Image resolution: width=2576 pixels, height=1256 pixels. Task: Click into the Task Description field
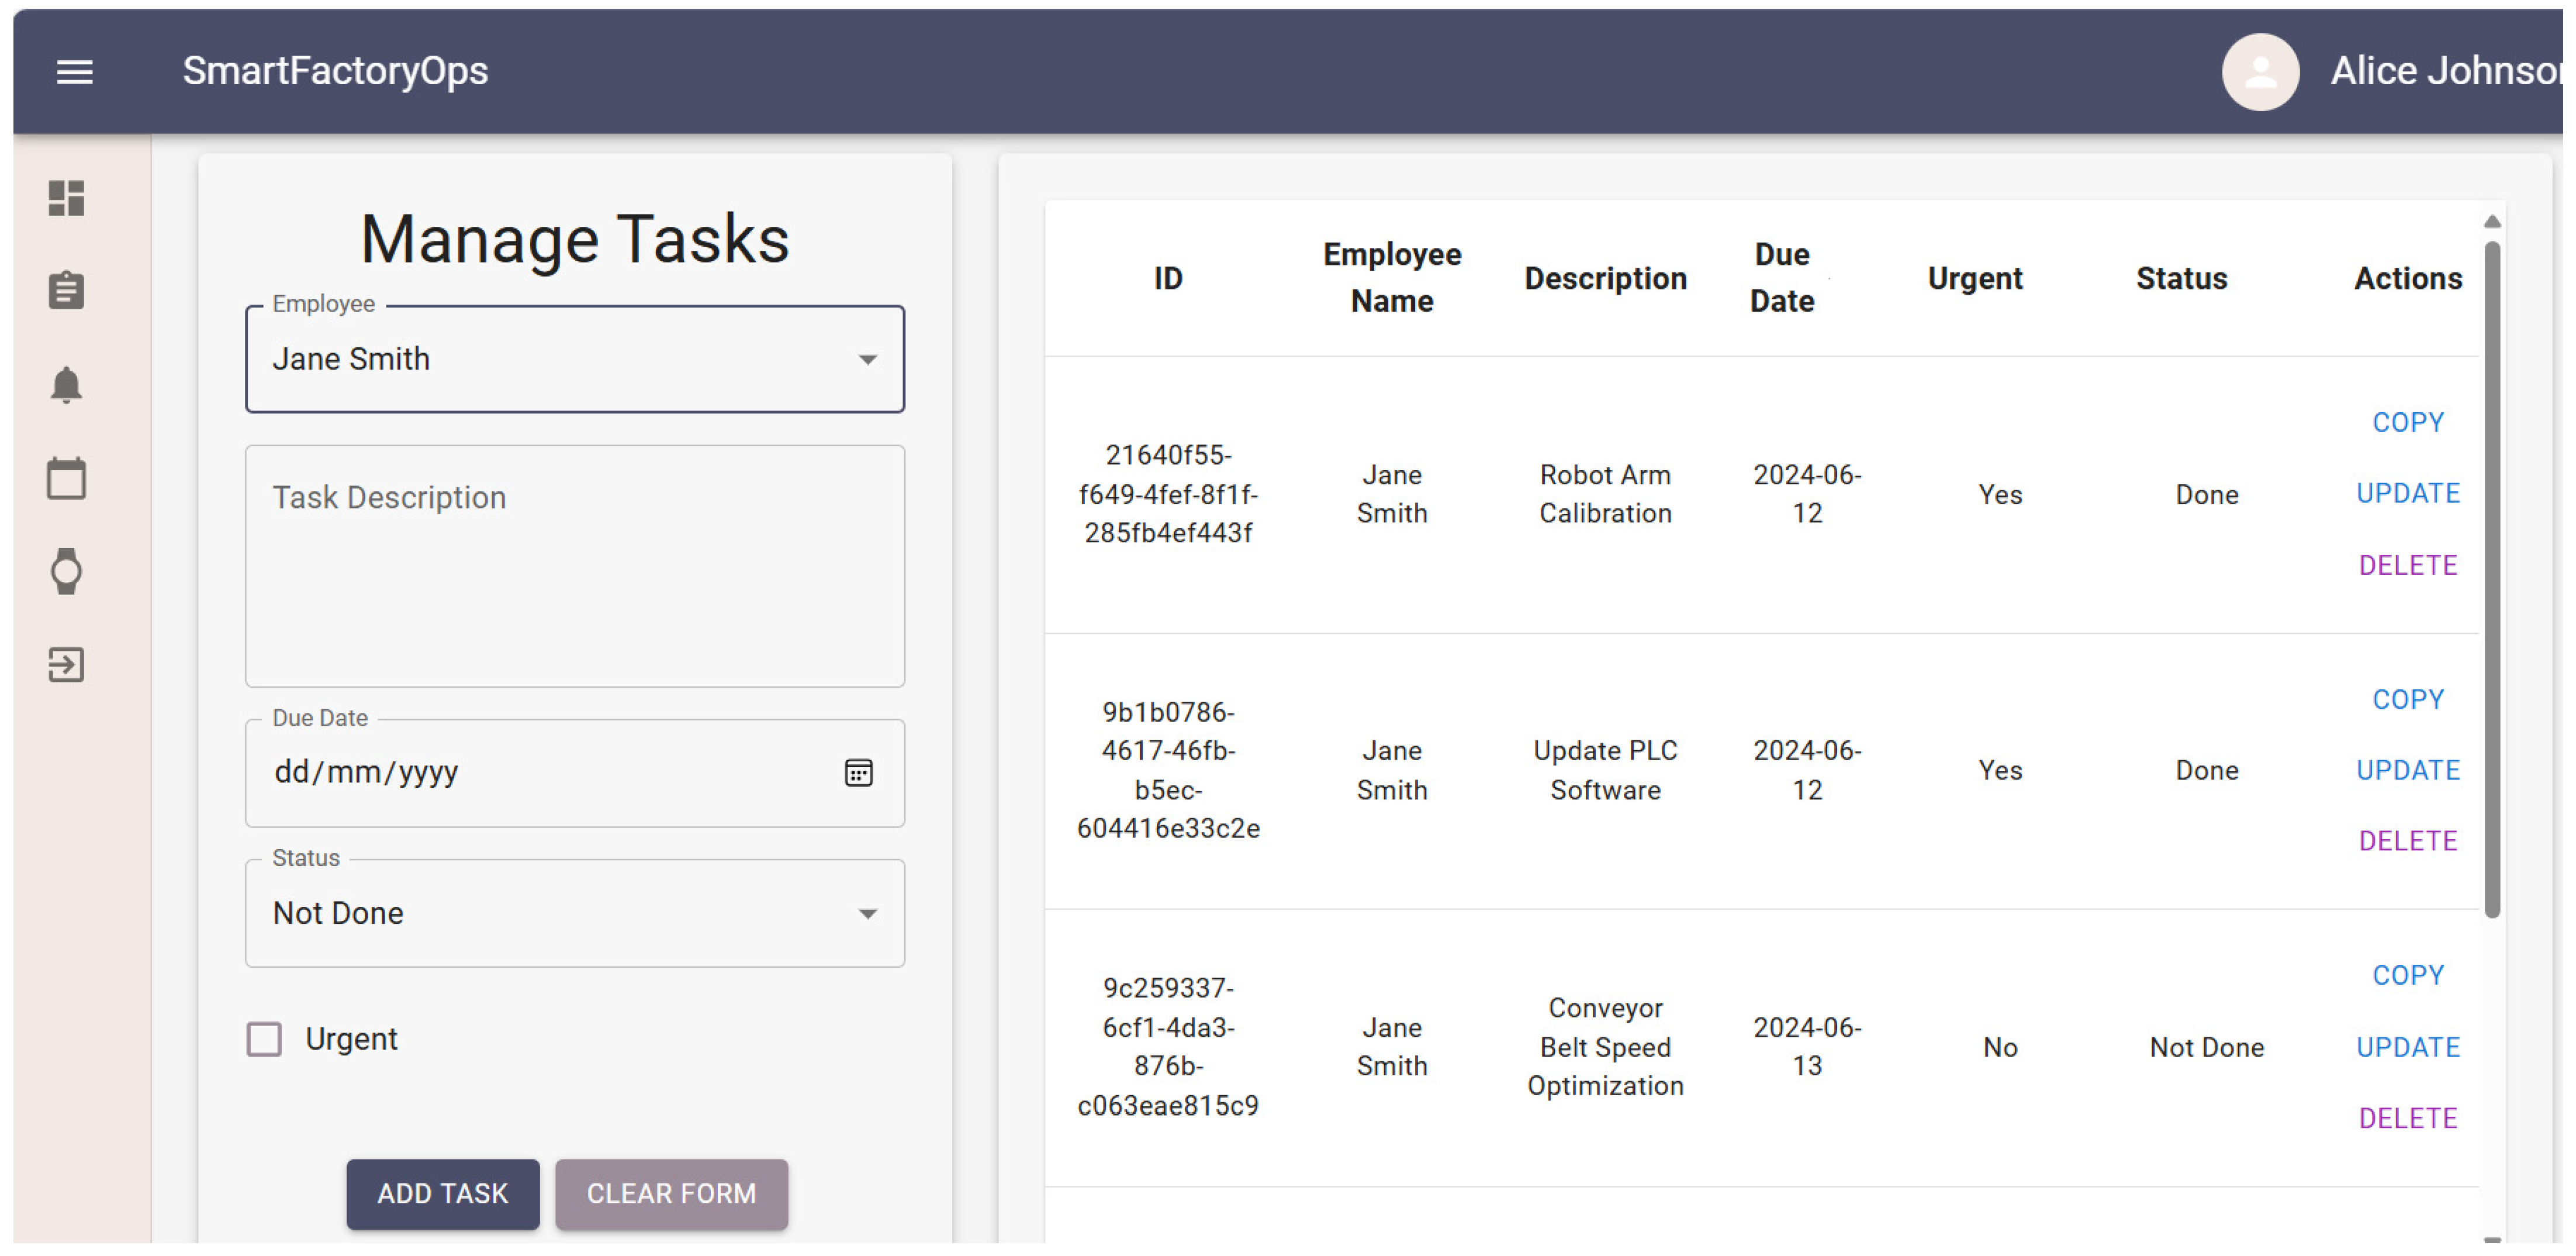click(574, 565)
